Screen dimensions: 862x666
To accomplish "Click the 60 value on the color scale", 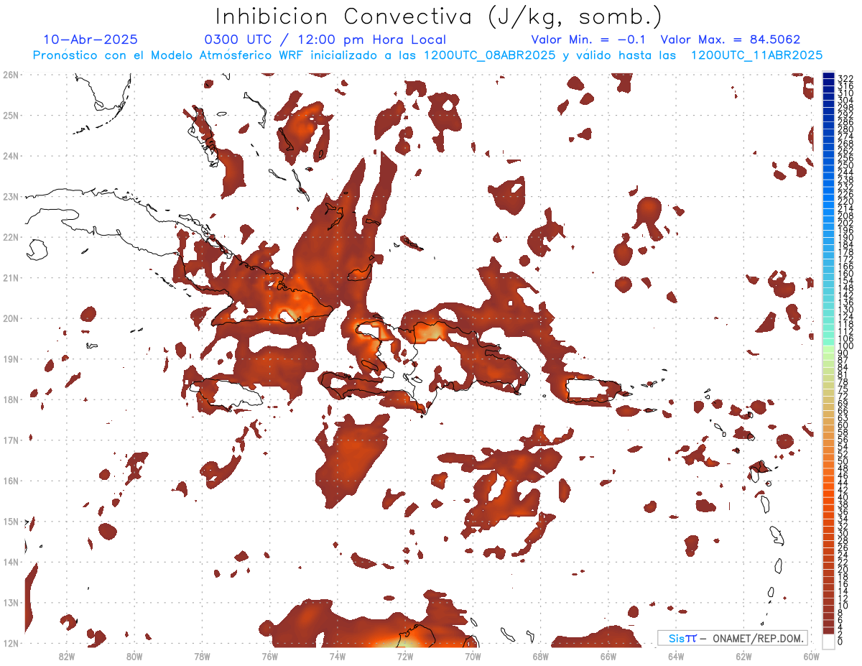I will click(x=843, y=425).
